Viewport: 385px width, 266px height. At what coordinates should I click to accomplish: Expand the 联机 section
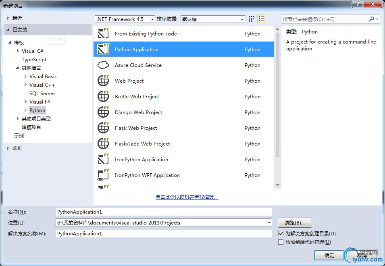8,148
